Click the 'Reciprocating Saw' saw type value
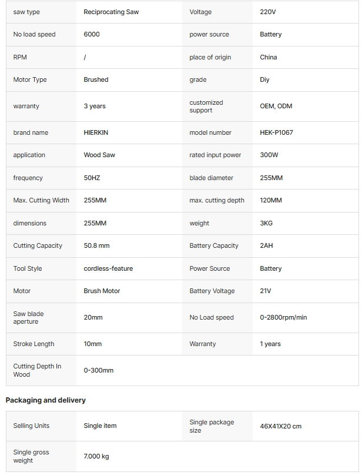 [111, 12]
